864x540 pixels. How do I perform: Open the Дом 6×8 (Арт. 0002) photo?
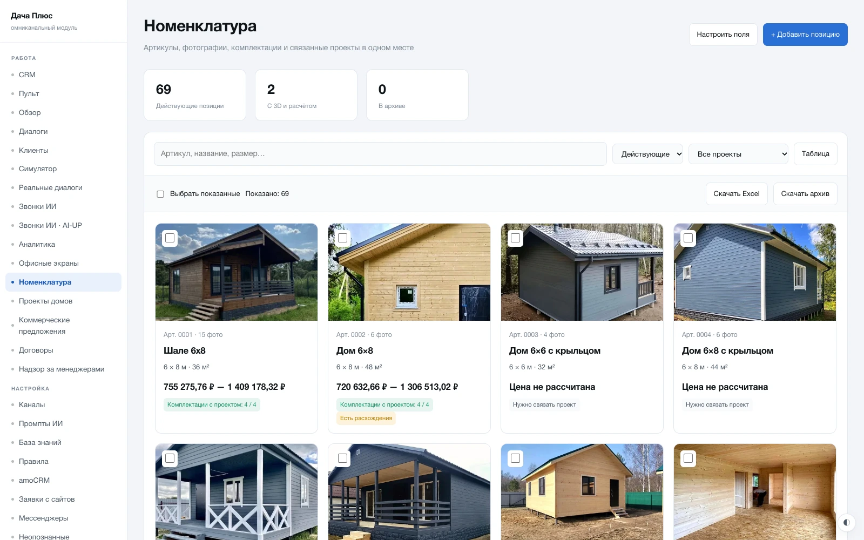point(409,272)
